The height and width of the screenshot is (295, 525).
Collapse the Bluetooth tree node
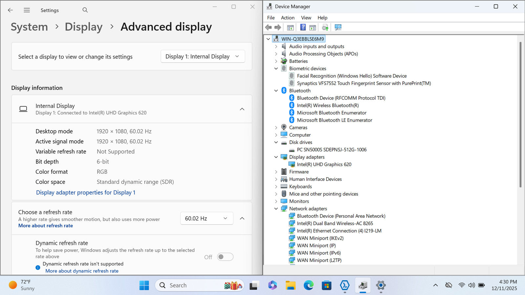pos(276,91)
